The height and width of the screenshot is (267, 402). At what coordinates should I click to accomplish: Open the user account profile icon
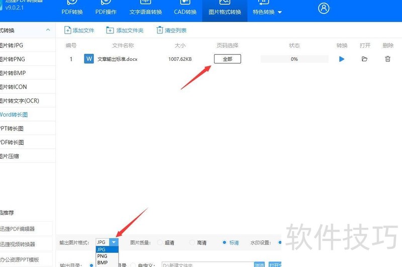[x=324, y=8]
